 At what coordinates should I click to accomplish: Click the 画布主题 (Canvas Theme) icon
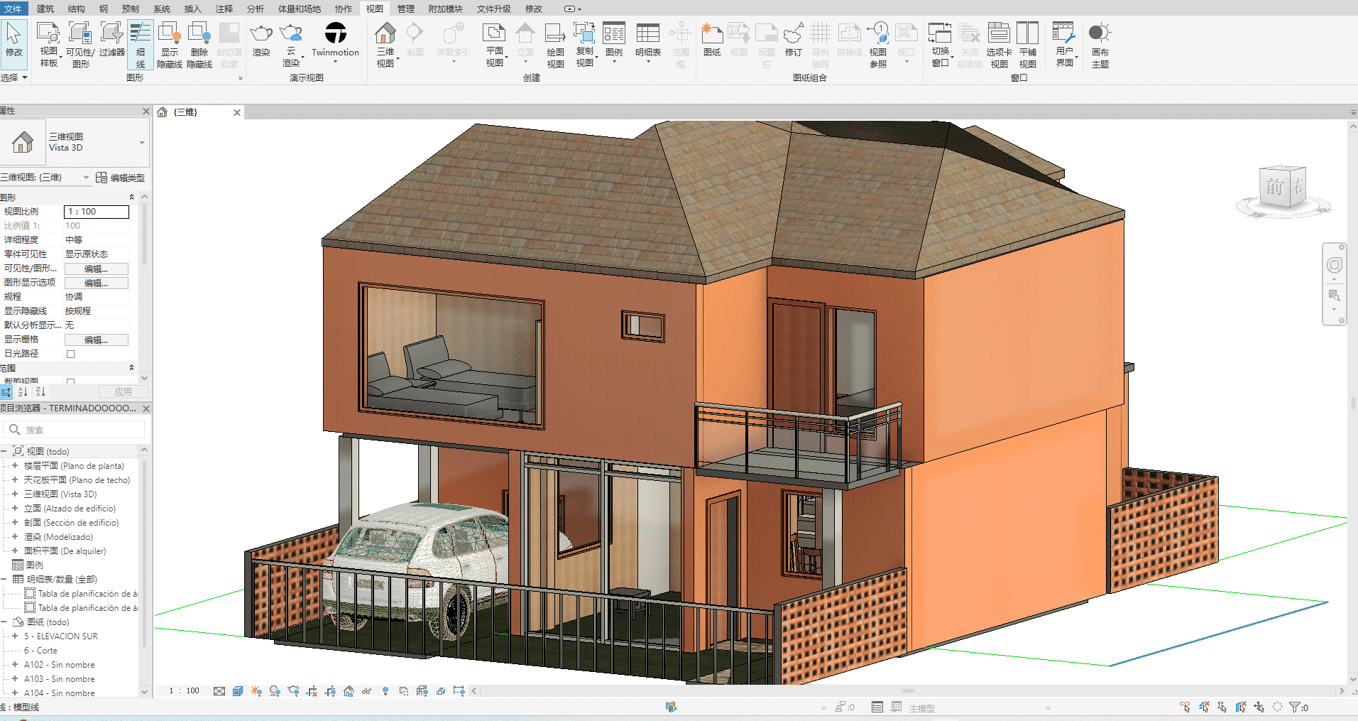pyautogui.click(x=1100, y=39)
